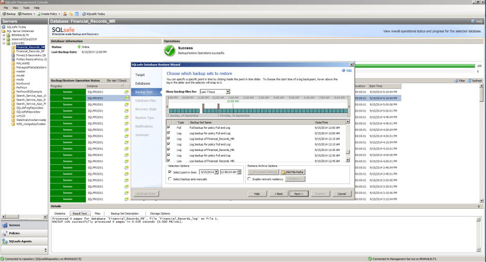Image resolution: width=486 pixels, height=262 pixels.
Task: Click the Policies navigation icon
Action: (5, 233)
